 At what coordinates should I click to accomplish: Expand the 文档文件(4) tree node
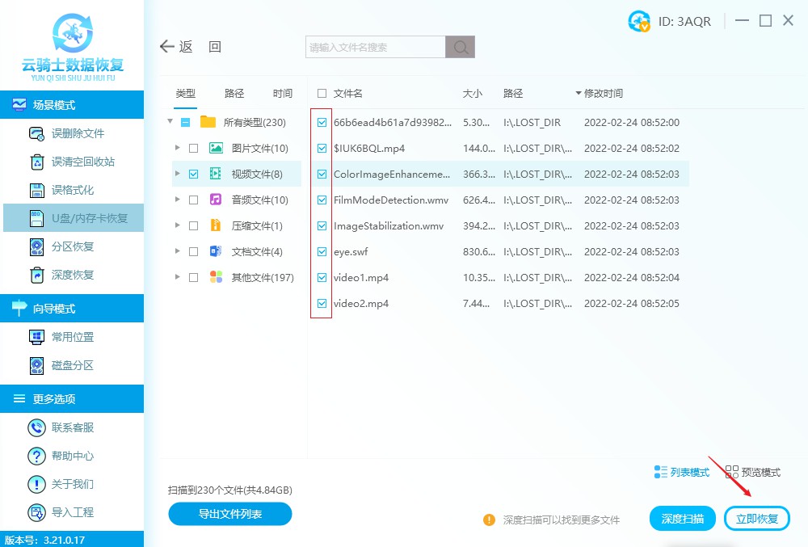point(177,250)
